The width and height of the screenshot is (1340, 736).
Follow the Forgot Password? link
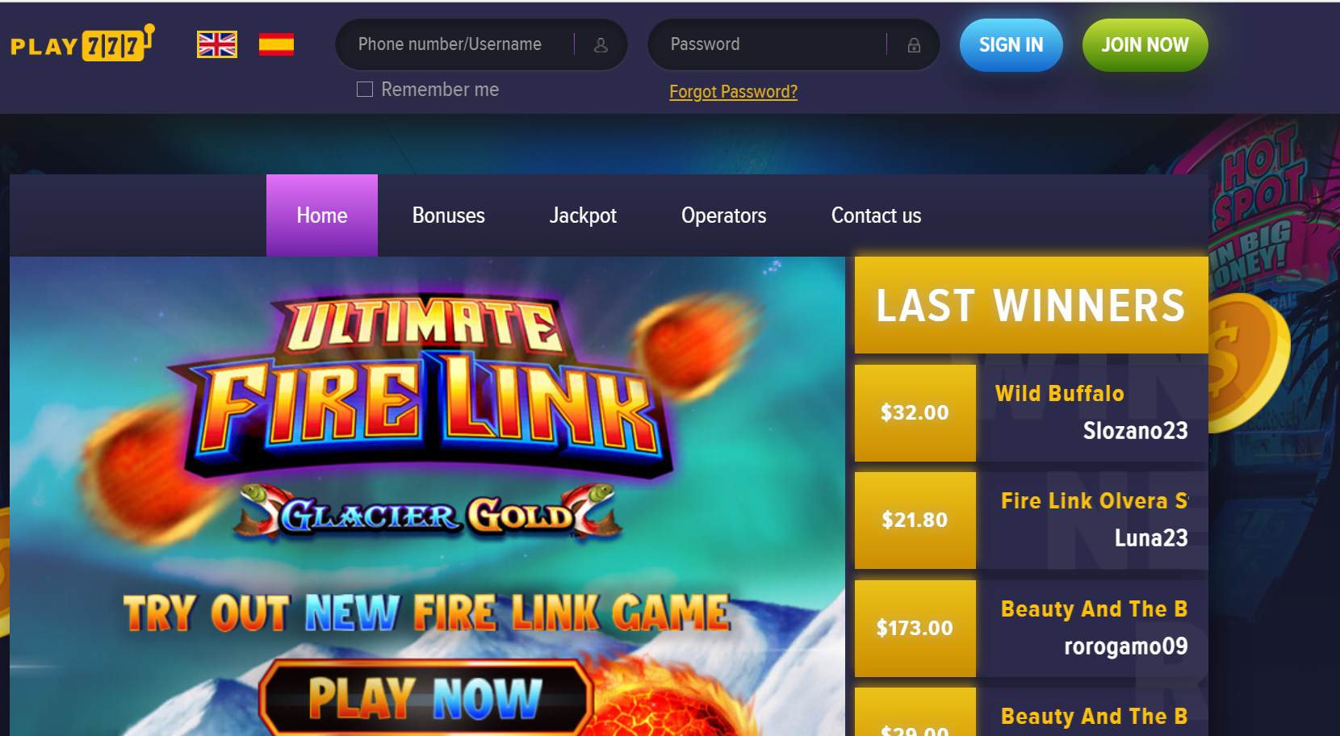tap(733, 92)
